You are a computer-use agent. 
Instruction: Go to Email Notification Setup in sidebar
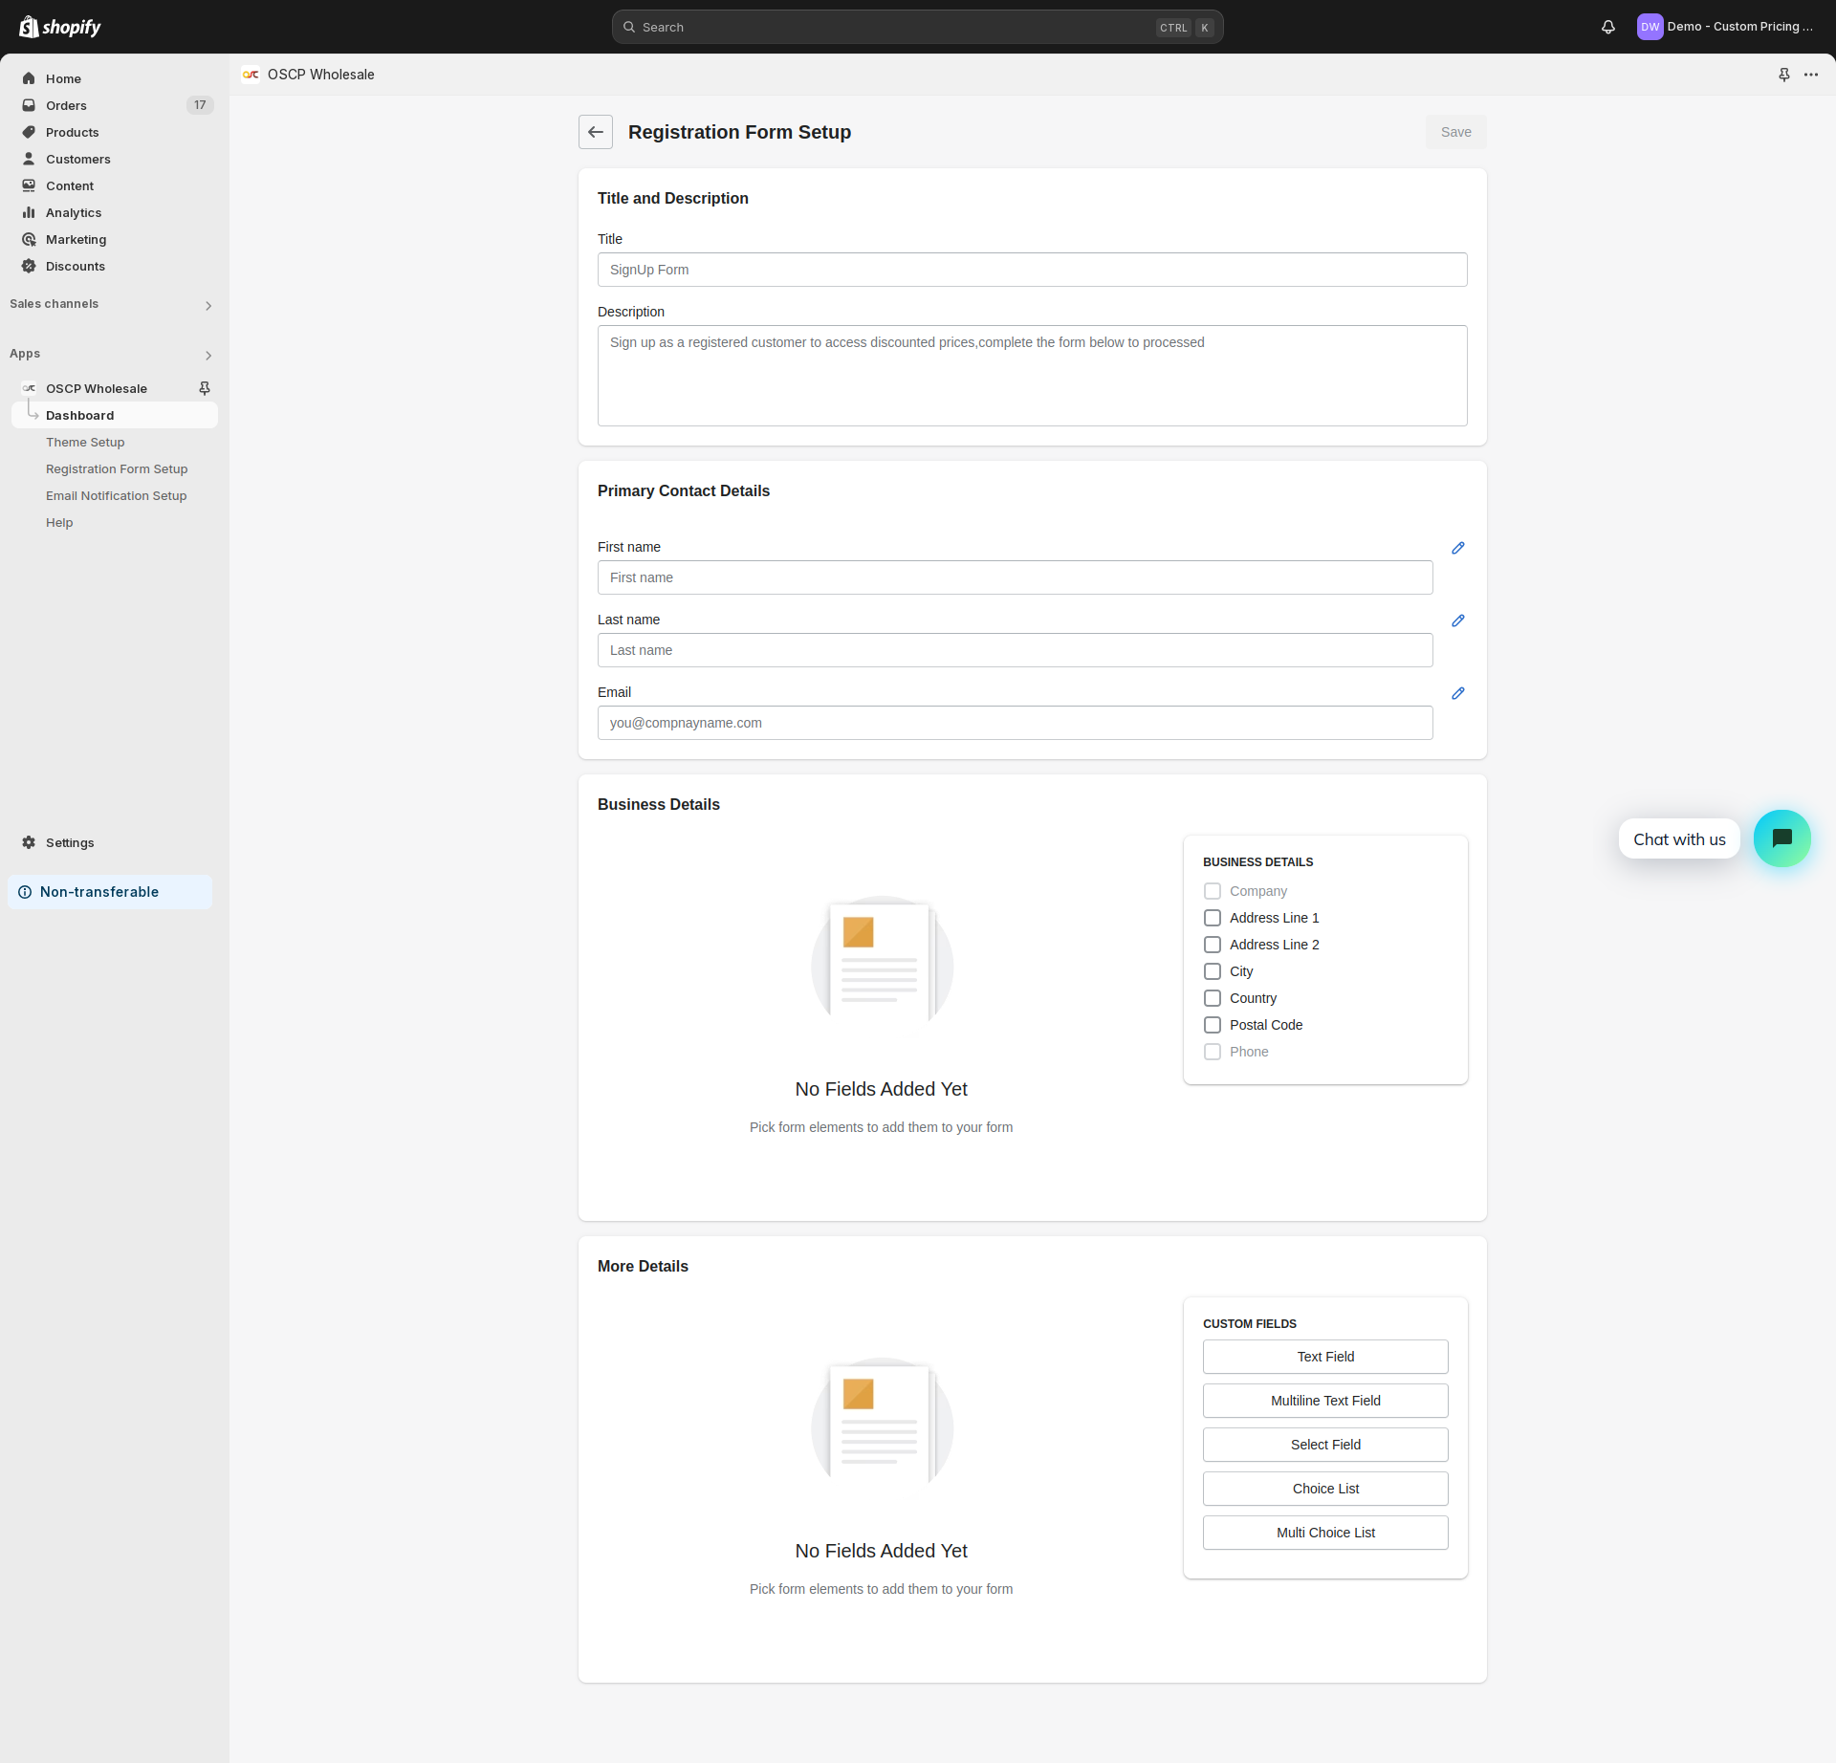tap(116, 495)
